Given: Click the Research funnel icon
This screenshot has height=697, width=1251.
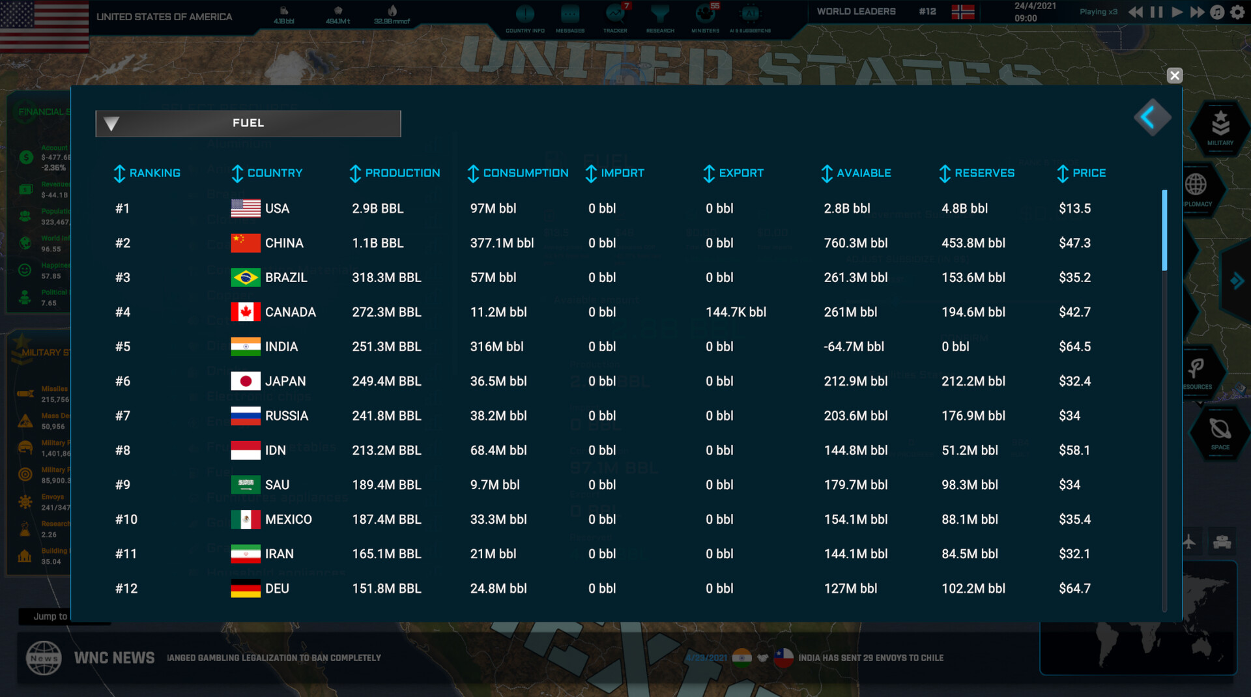Looking at the screenshot, I should 660,14.
